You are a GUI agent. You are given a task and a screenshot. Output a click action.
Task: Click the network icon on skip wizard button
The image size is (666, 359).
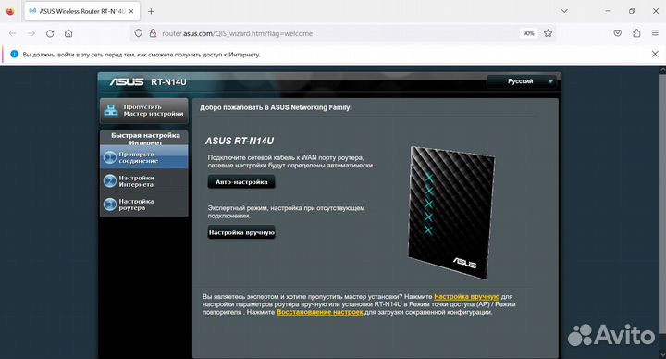(111, 110)
